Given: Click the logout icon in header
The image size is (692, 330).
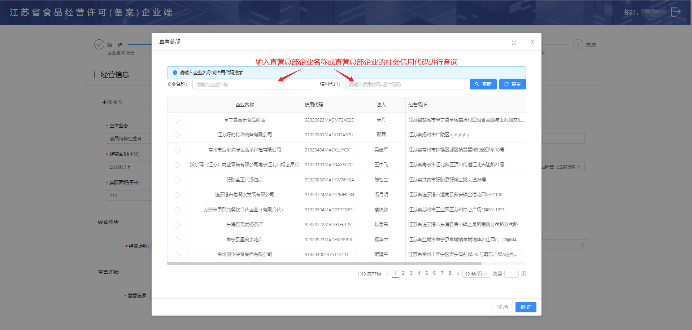Looking at the screenshot, I should click(x=675, y=12).
